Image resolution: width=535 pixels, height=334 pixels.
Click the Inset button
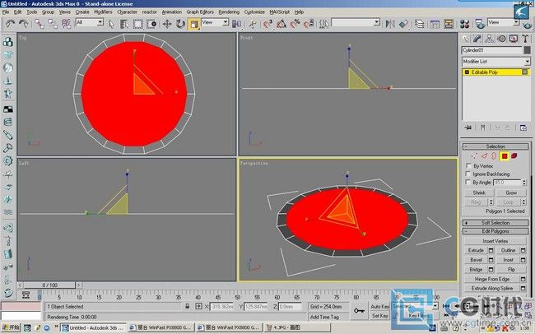point(508,260)
